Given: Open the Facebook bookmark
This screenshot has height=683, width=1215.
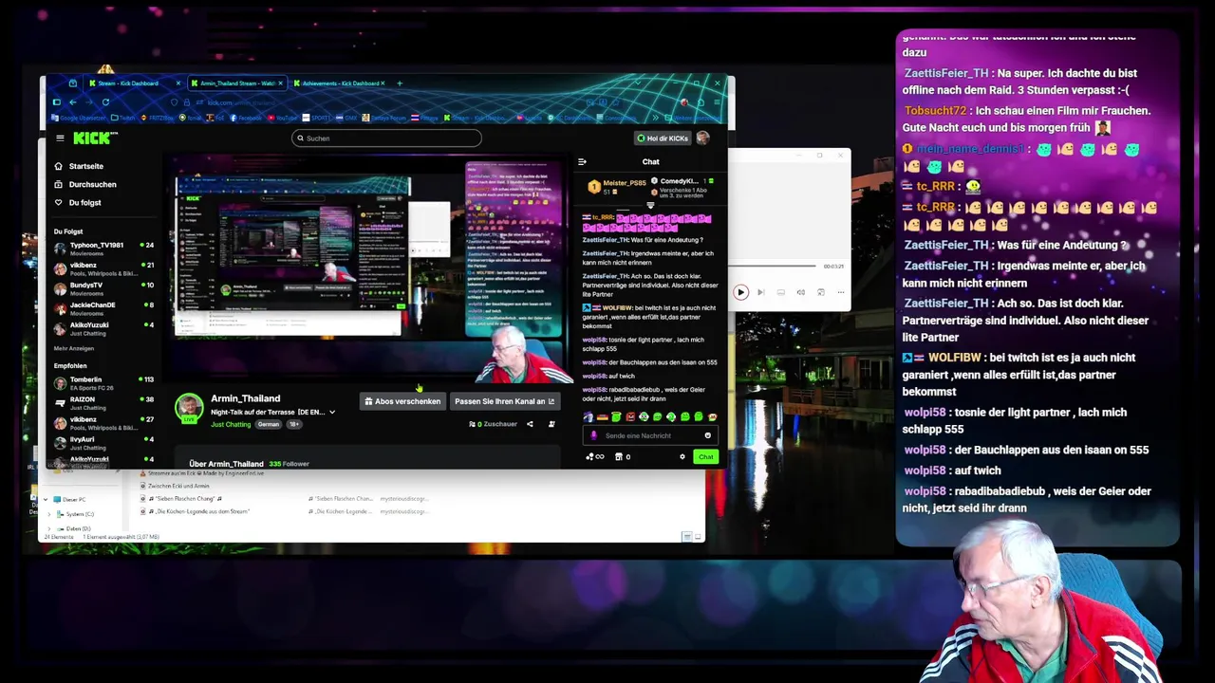Looking at the screenshot, I should click(246, 119).
